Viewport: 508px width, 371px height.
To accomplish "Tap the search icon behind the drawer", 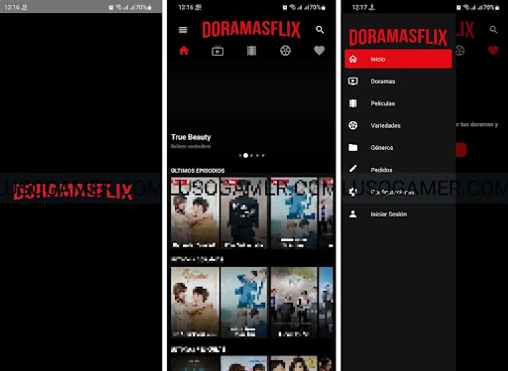I will pyautogui.click(x=493, y=30).
